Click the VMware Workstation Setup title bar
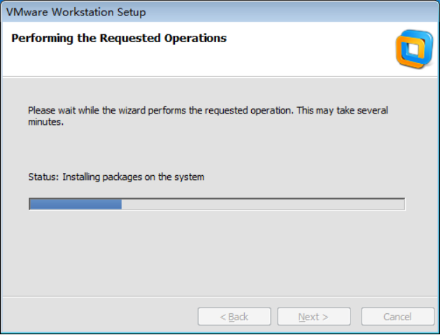The width and height of the screenshot is (440, 335). tap(220, 12)
